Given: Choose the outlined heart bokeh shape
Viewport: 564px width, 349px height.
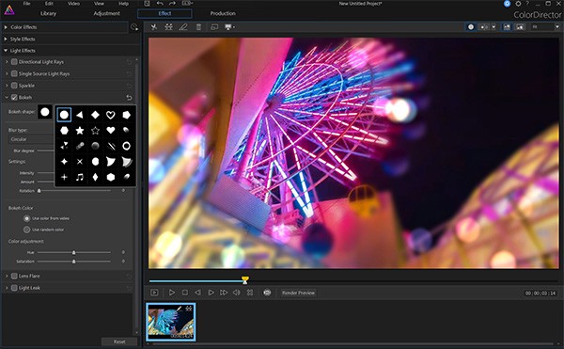Looking at the screenshot, I should pyautogui.click(x=110, y=115).
